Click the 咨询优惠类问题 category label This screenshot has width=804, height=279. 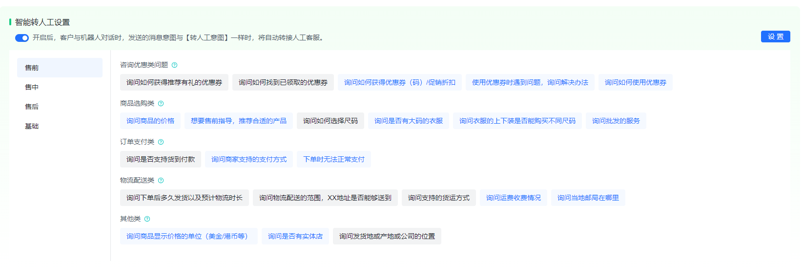[144, 65]
